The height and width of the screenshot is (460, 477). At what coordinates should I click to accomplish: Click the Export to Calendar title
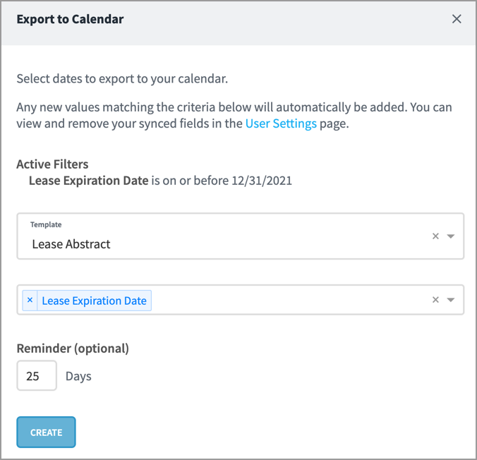point(70,19)
